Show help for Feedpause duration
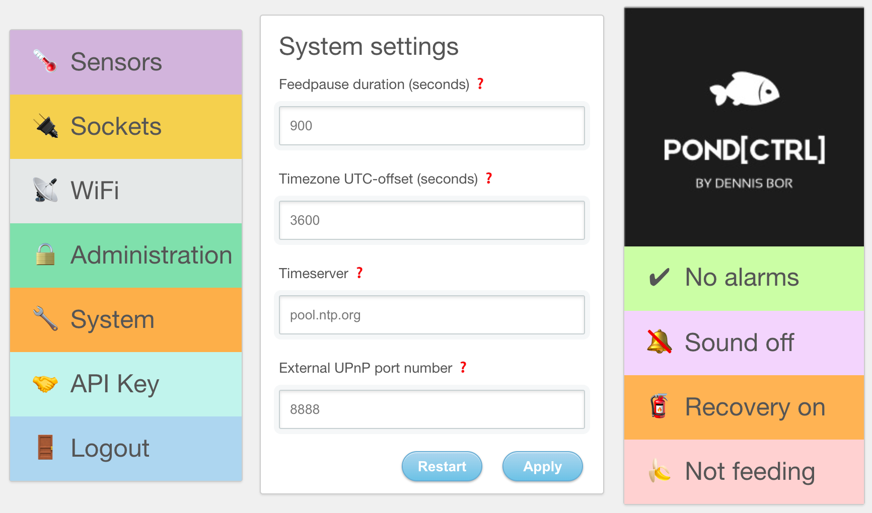This screenshot has height=513, width=872. [480, 83]
